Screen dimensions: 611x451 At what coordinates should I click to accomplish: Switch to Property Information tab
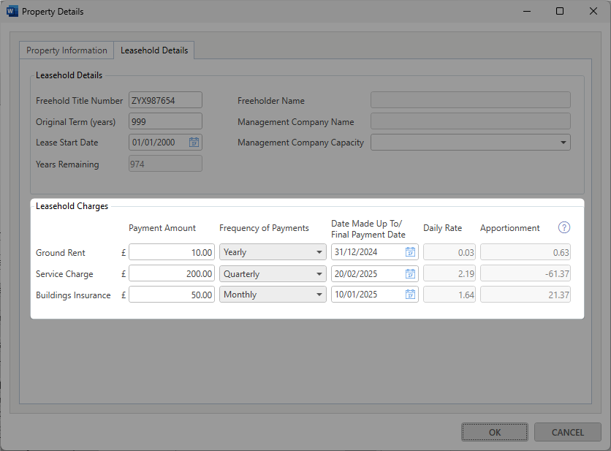67,50
